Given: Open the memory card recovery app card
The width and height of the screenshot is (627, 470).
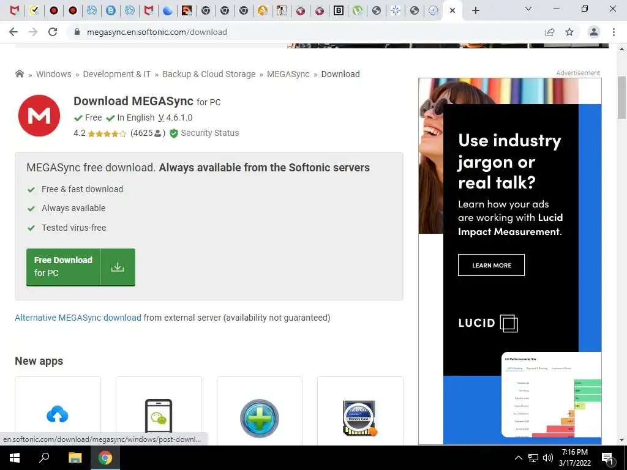Looking at the screenshot, I should click(x=360, y=411).
